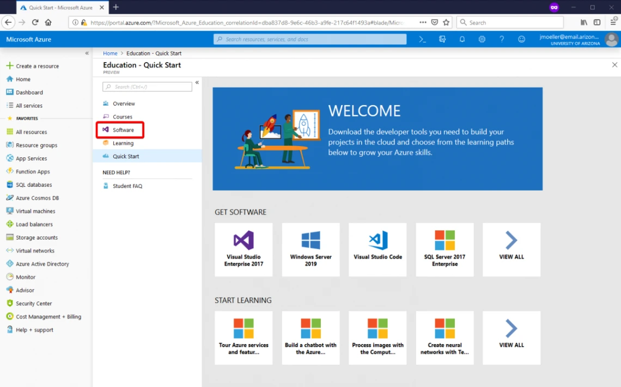Collapse the main left sidebar
The width and height of the screenshot is (621, 387).
coord(87,53)
